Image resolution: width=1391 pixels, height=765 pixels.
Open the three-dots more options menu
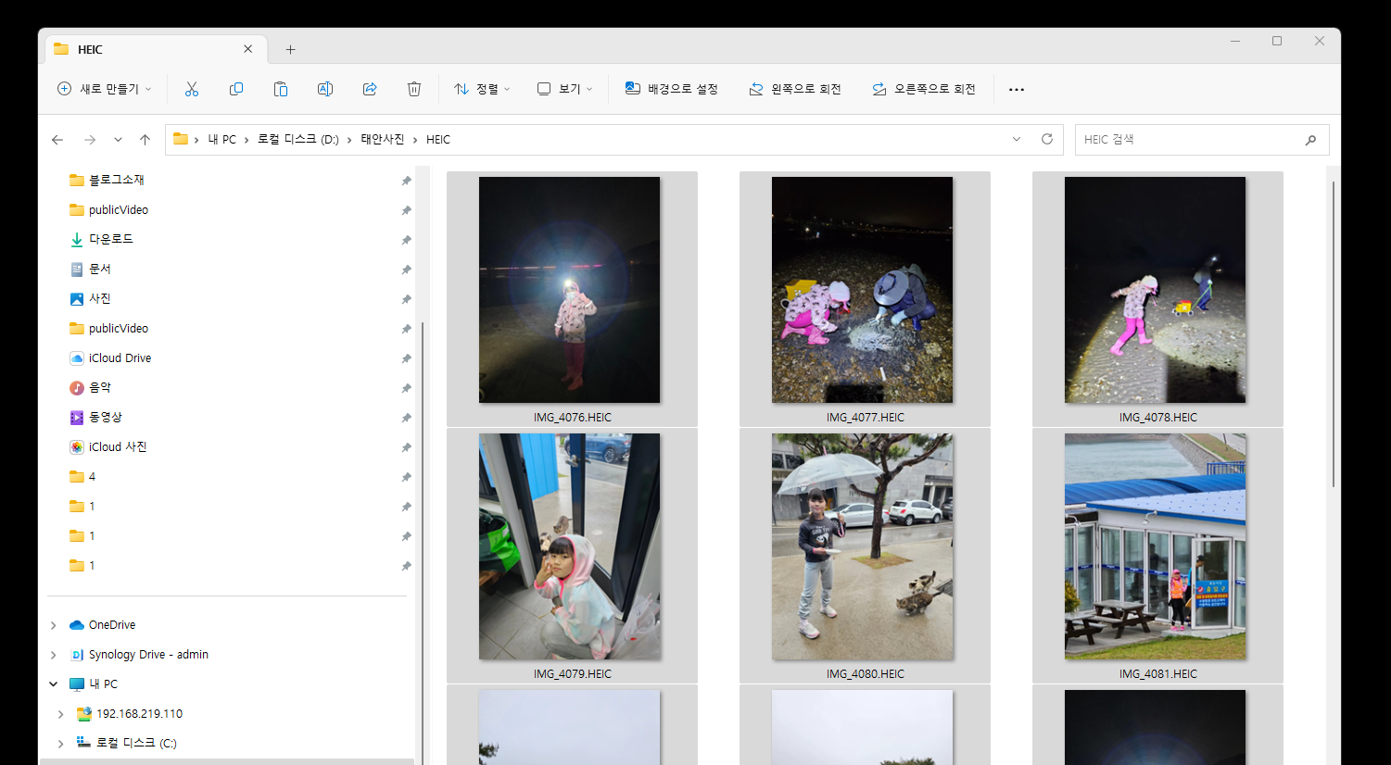click(1017, 90)
